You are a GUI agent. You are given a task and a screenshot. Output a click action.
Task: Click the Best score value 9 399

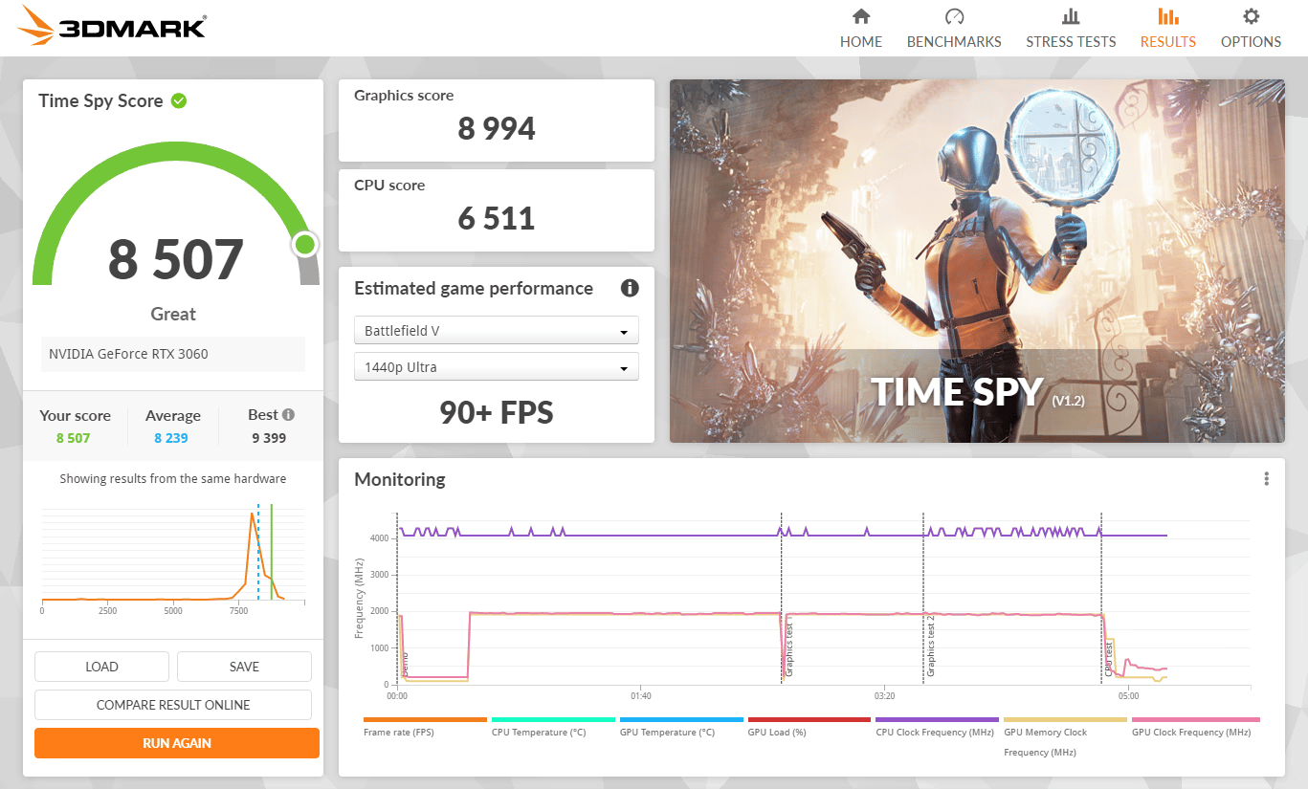click(x=268, y=438)
